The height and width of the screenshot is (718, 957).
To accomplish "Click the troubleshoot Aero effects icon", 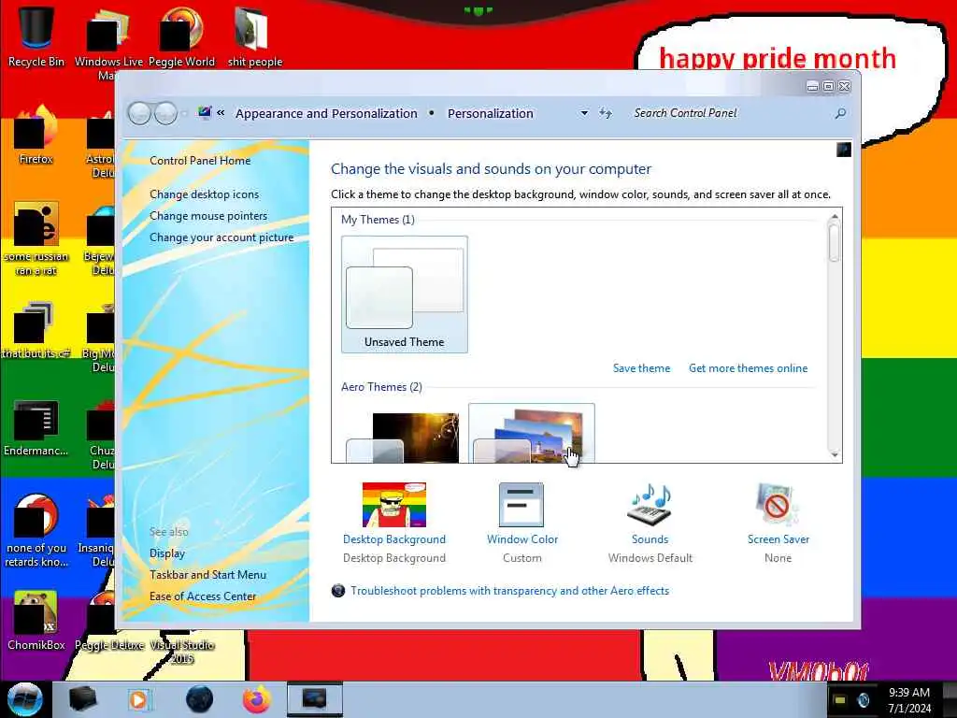I will click(338, 591).
